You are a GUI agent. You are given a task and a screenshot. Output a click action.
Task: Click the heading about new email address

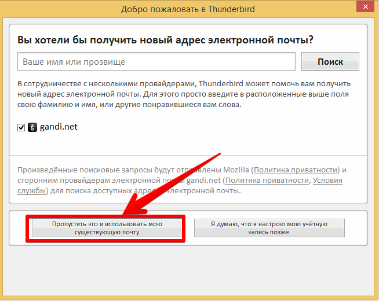pos(165,40)
